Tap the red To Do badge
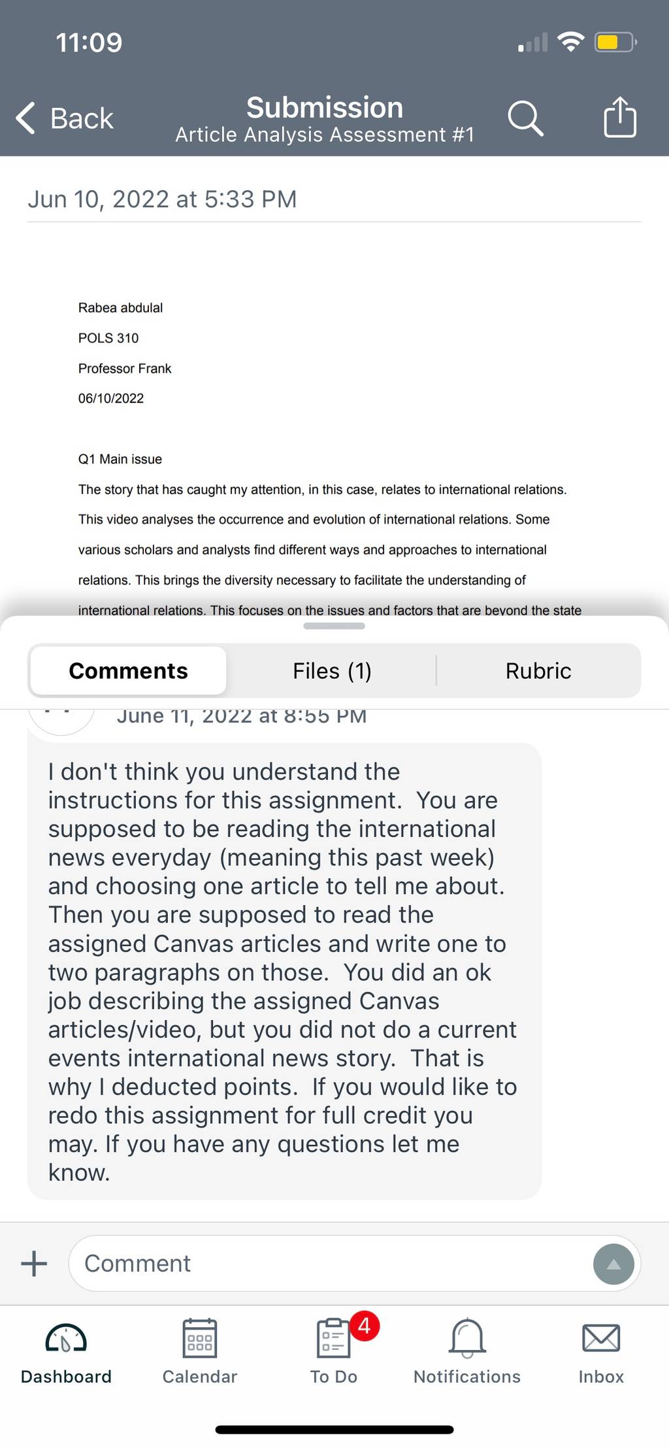The width and height of the screenshot is (669, 1448). tap(365, 1325)
